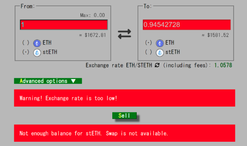Image resolution: width=247 pixels, height=146 pixels.
Task: Select the stETH radio option in To box
Action: [148, 52]
